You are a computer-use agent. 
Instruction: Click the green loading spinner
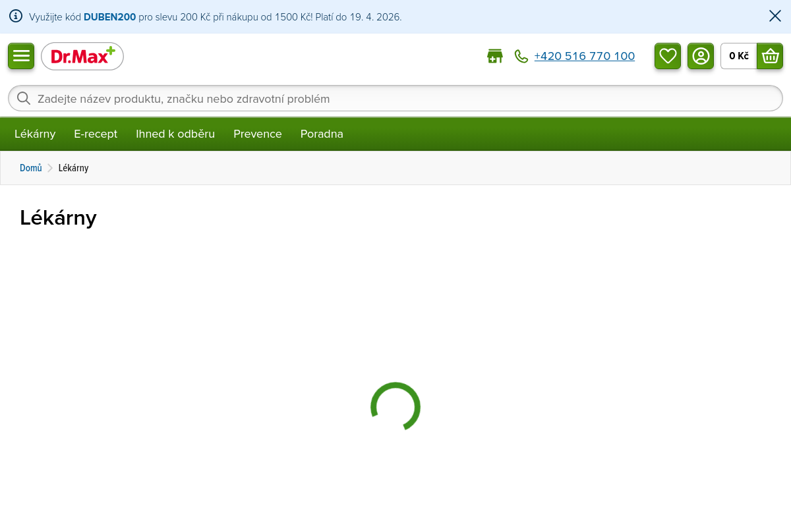pyautogui.click(x=395, y=407)
